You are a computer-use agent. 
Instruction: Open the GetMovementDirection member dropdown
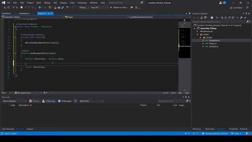[x=159, y=17]
